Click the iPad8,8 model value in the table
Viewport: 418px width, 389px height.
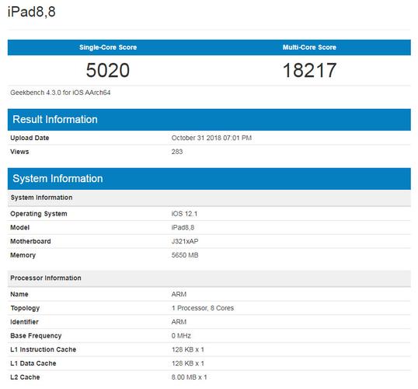click(183, 227)
